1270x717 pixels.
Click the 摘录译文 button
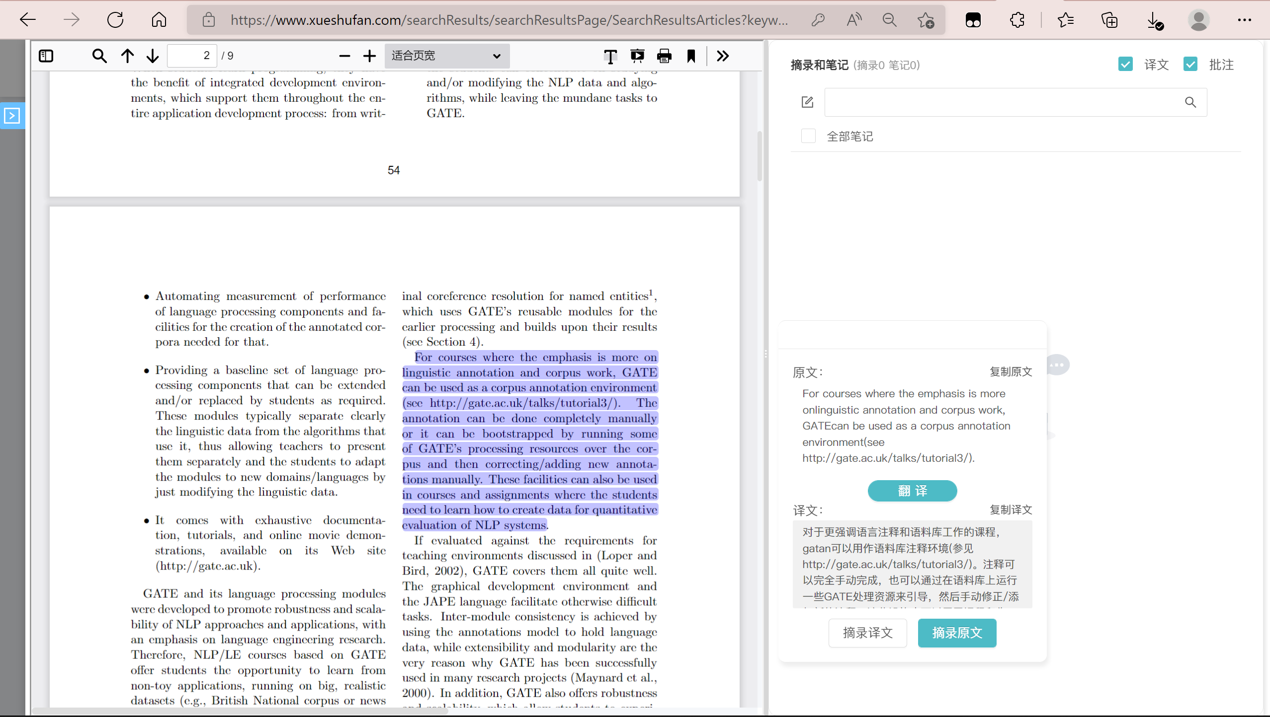coord(867,633)
